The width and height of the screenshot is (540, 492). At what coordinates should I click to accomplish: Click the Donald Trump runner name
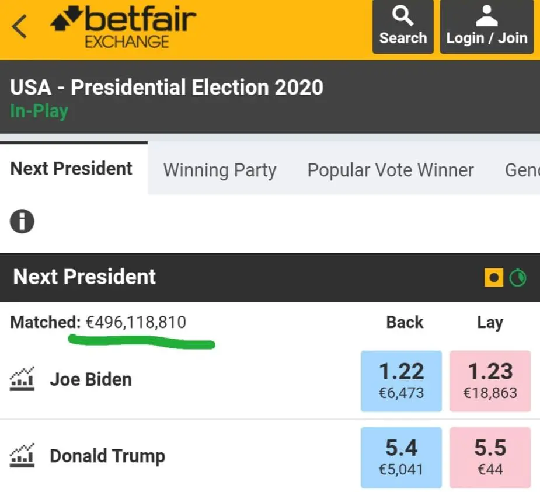click(x=107, y=456)
